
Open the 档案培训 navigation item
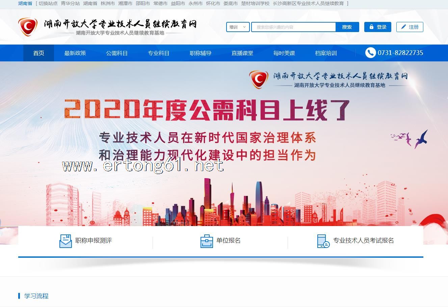326,53
